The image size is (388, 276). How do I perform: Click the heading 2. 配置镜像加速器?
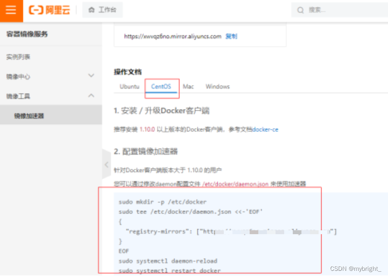click(x=146, y=151)
